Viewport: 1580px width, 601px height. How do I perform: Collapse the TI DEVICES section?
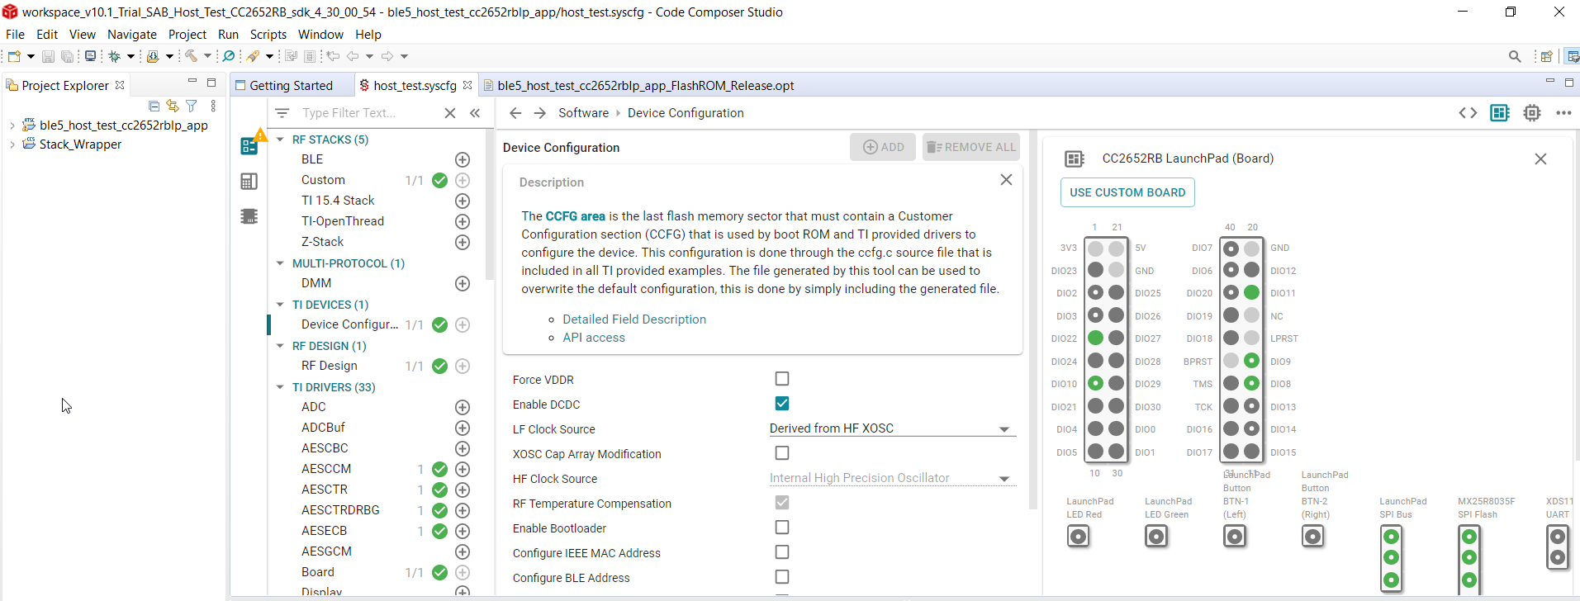[280, 305]
